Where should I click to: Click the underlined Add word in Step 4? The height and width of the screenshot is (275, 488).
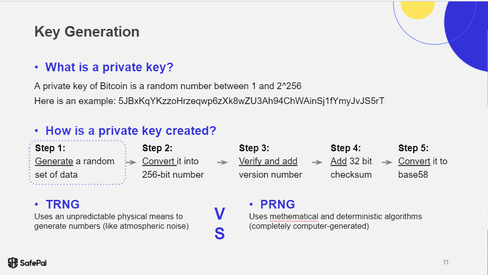pyautogui.click(x=339, y=161)
